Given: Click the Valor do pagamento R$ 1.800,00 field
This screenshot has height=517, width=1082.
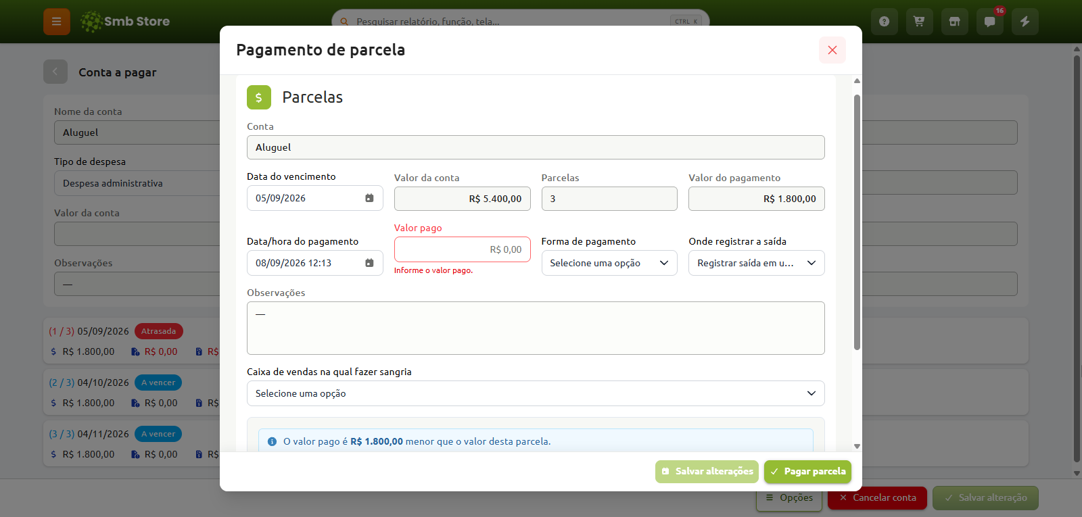Looking at the screenshot, I should click(757, 199).
